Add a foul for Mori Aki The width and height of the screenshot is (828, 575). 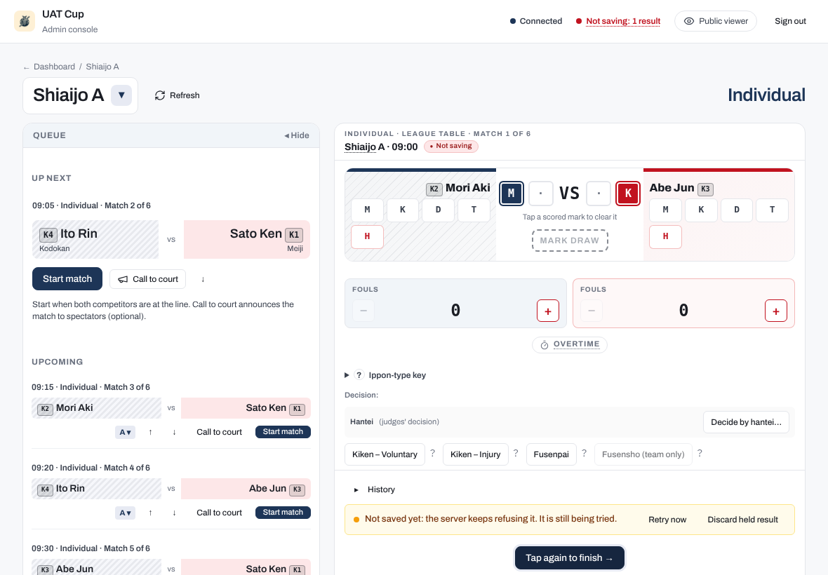click(547, 311)
